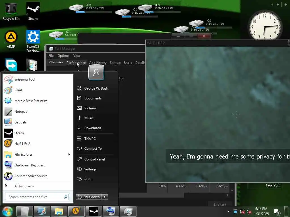Switch to the Startup tab

click(x=115, y=63)
